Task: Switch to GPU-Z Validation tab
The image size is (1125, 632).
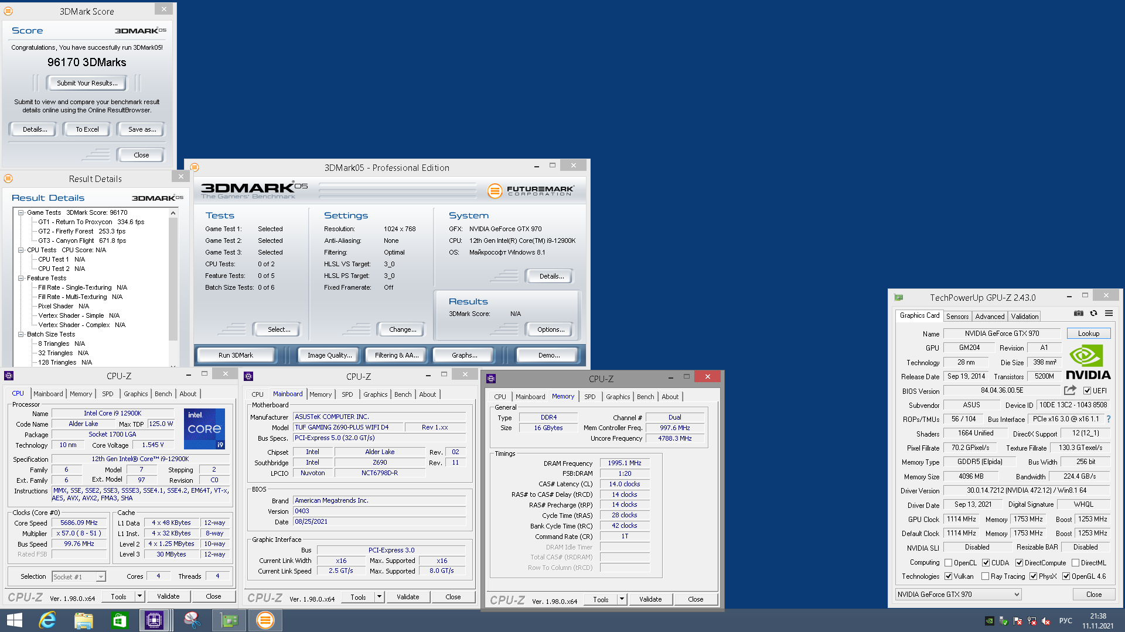Action: point(1024,316)
